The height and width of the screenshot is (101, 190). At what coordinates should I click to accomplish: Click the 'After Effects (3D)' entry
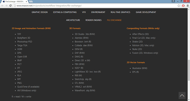pyautogui.click(x=140, y=34)
